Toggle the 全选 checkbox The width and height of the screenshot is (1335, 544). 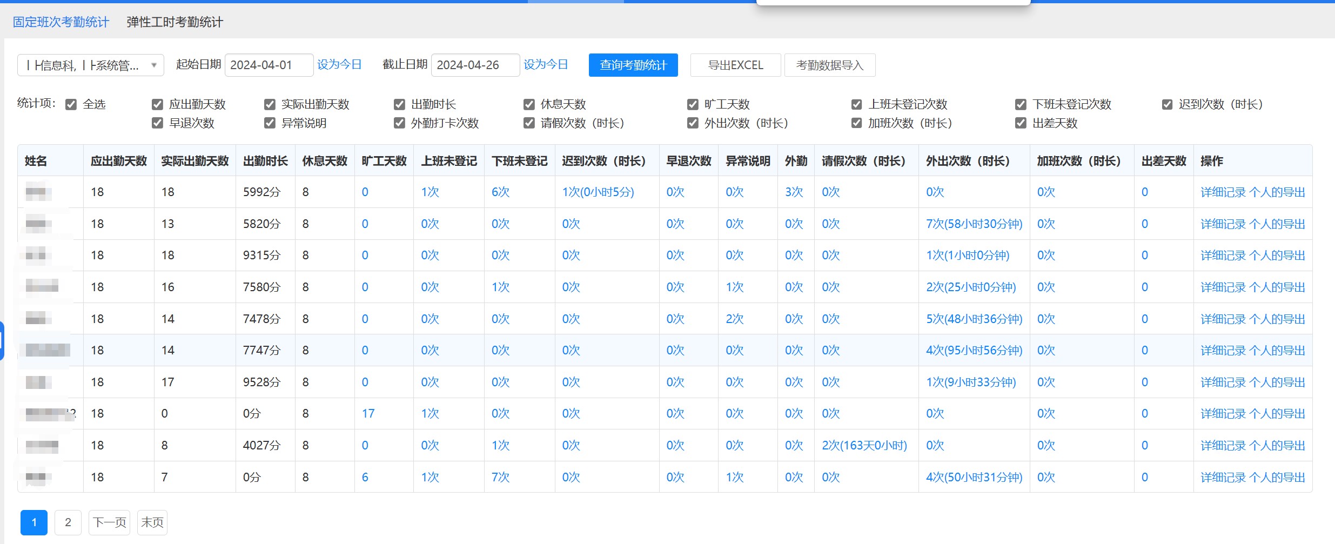[x=71, y=104]
